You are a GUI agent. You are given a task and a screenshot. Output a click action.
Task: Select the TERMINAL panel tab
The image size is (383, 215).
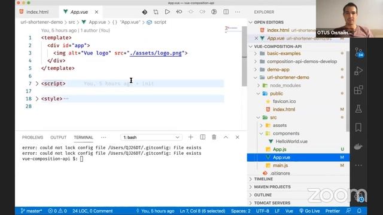[84, 137]
